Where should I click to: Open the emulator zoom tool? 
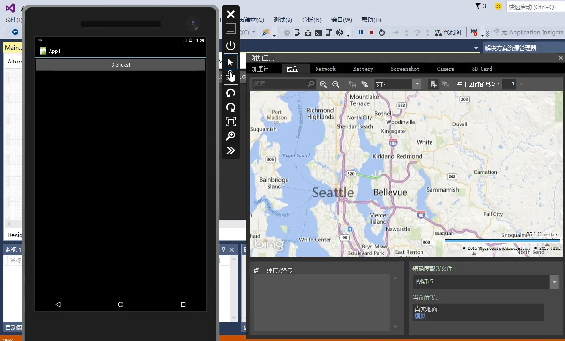[231, 136]
